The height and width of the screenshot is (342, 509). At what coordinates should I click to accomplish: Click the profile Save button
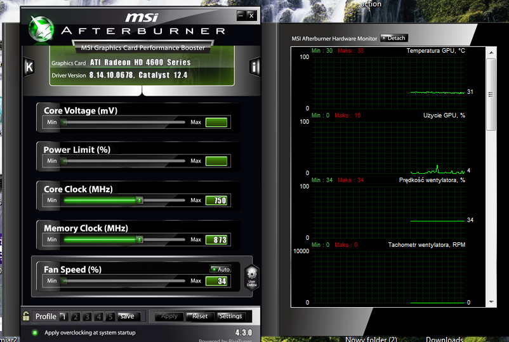click(x=129, y=317)
